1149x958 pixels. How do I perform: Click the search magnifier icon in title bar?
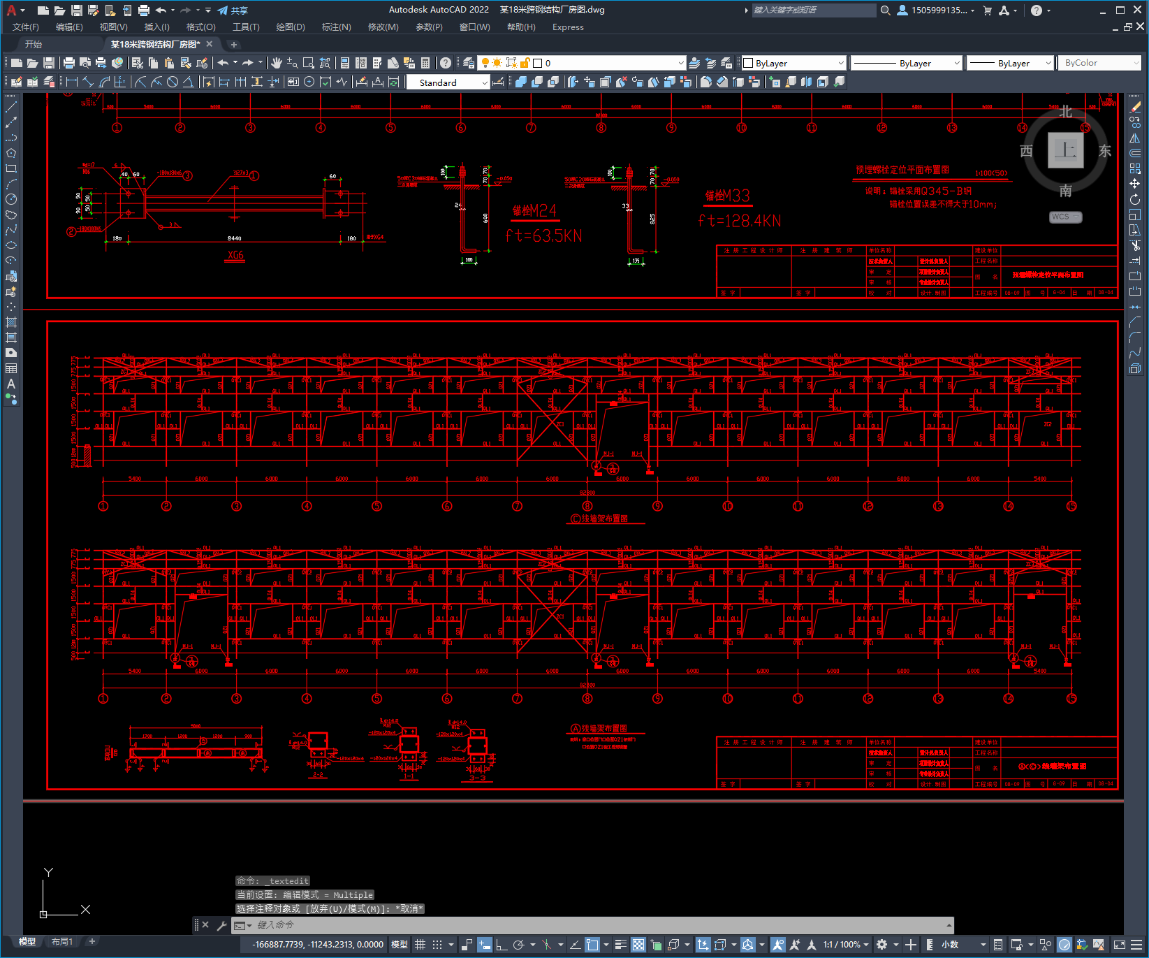(x=885, y=10)
